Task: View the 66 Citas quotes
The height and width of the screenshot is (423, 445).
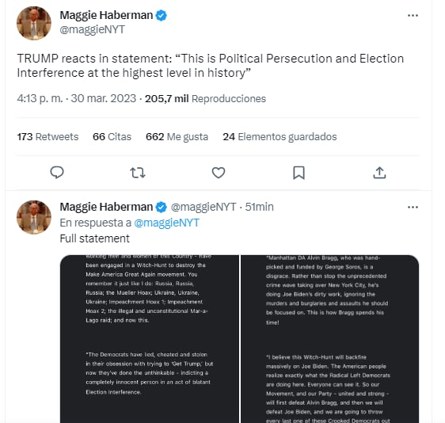Action: (112, 137)
